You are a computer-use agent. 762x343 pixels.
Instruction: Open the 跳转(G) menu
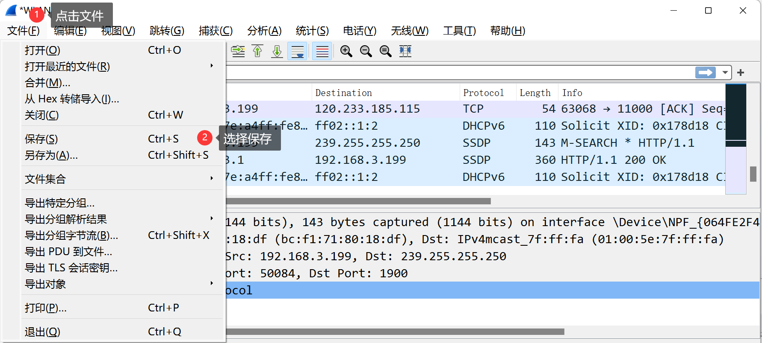pyautogui.click(x=167, y=31)
